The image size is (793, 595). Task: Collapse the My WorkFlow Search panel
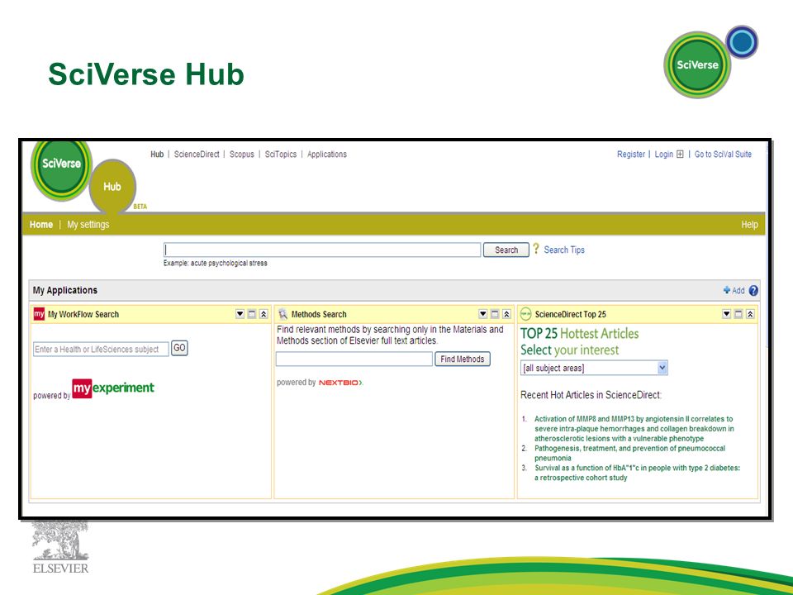(x=264, y=314)
